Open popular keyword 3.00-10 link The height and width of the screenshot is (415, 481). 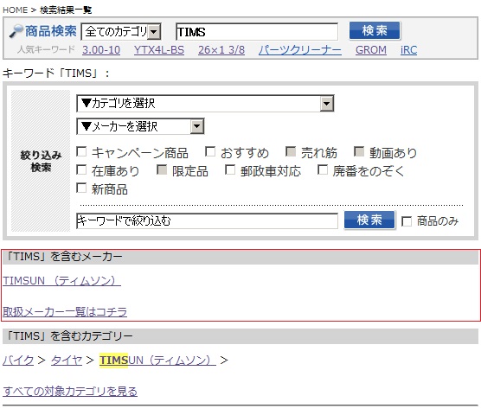tap(101, 49)
